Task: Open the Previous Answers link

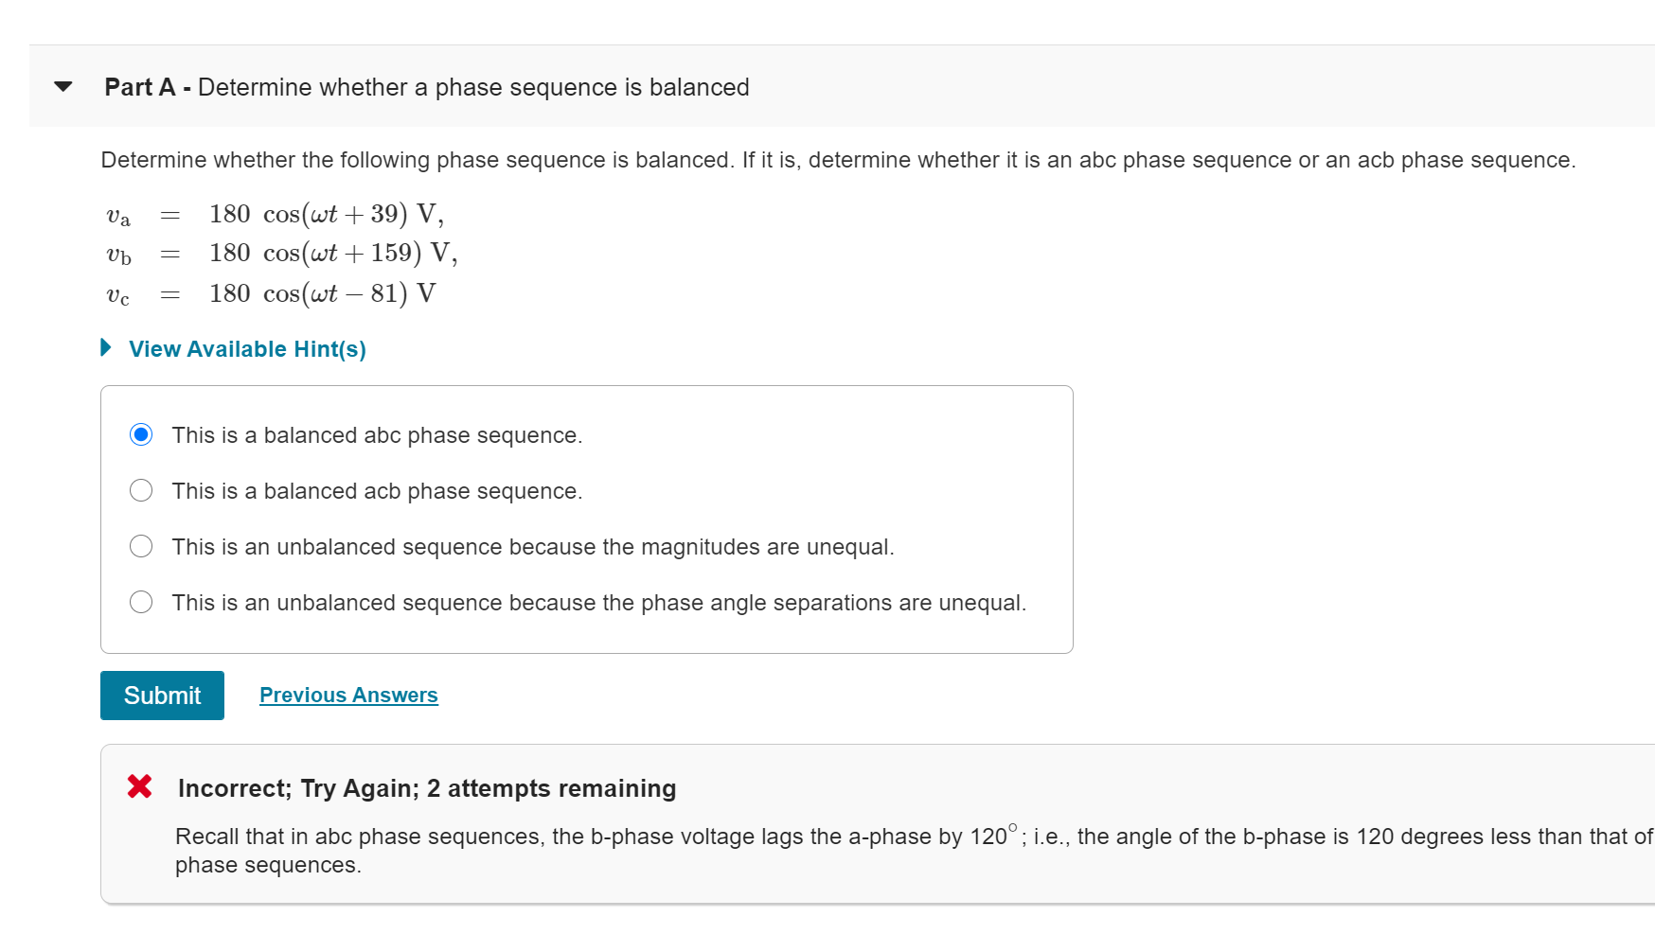Action: [x=347, y=695]
